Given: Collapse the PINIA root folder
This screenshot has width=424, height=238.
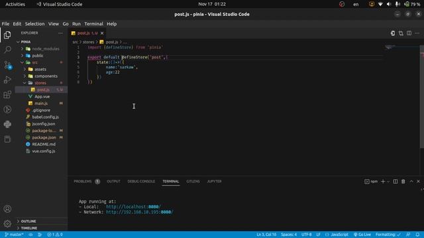Looking at the screenshot, I should point(18,42).
